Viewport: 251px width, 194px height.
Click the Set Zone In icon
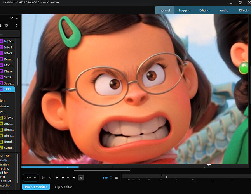pyautogui.click(x=43, y=177)
